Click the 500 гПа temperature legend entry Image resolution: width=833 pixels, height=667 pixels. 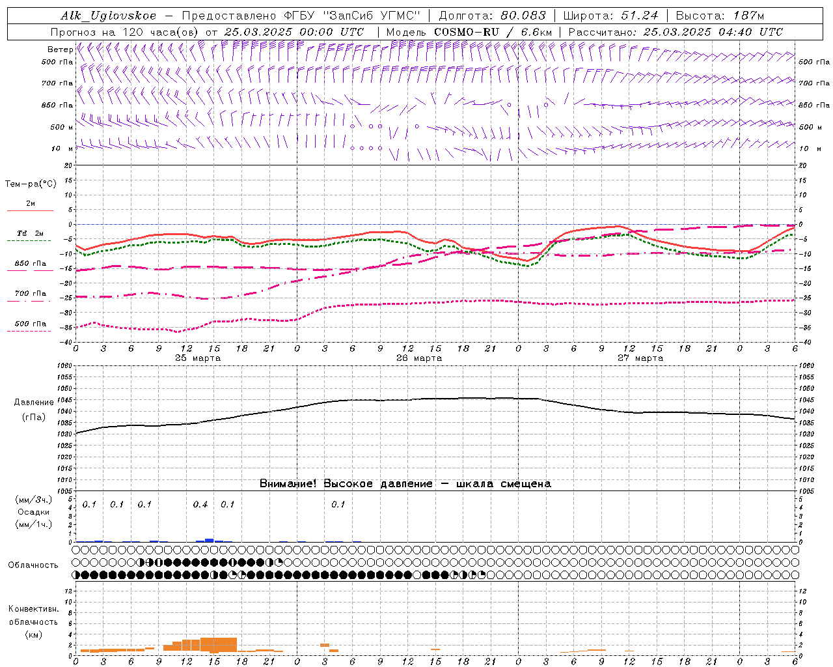point(30,324)
